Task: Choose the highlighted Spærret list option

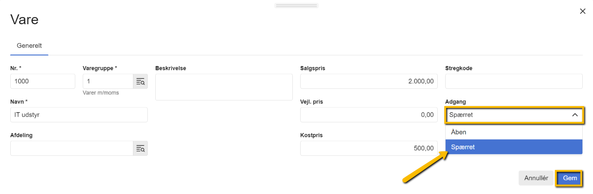Action: pyautogui.click(x=514, y=147)
